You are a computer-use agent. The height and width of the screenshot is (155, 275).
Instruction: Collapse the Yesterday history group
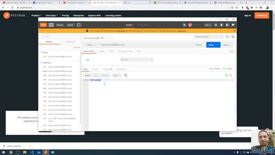[x=40, y=62]
